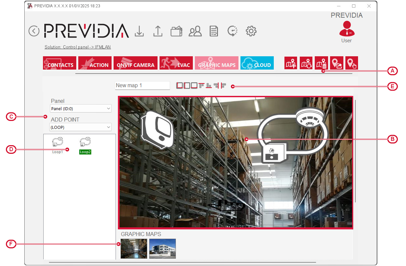Click the add new map icon

point(291,63)
